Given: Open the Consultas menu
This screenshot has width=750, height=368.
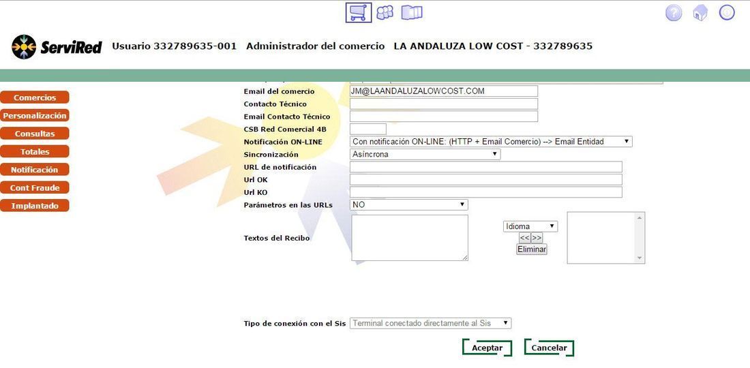Looking at the screenshot, I should 35,134.
